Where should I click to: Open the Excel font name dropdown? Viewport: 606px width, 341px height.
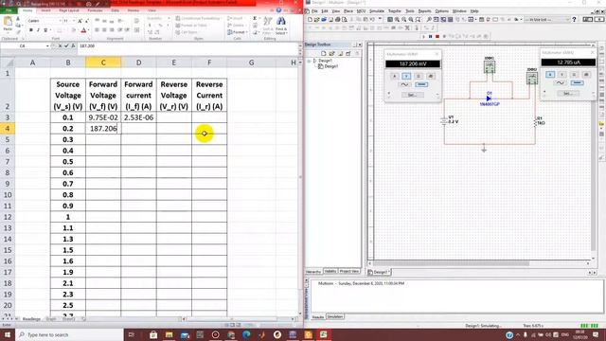[x=60, y=21]
